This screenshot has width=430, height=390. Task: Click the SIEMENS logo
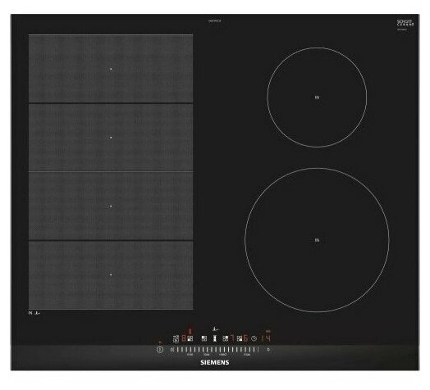click(215, 362)
